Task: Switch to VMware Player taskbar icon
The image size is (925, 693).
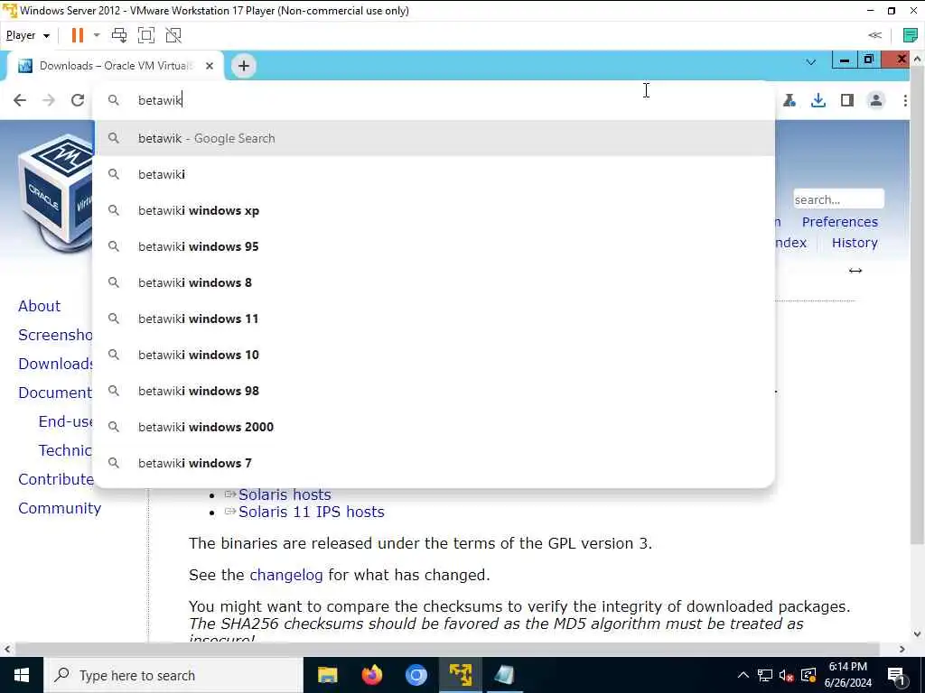Action: pyautogui.click(x=460, y=675)
